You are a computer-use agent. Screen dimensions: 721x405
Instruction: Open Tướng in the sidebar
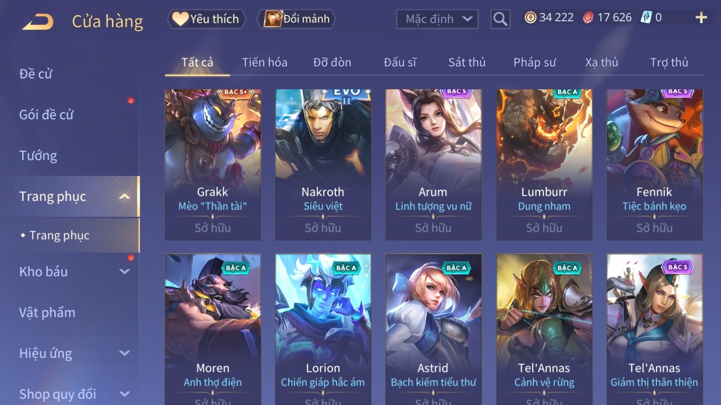(x=38, y=156)
